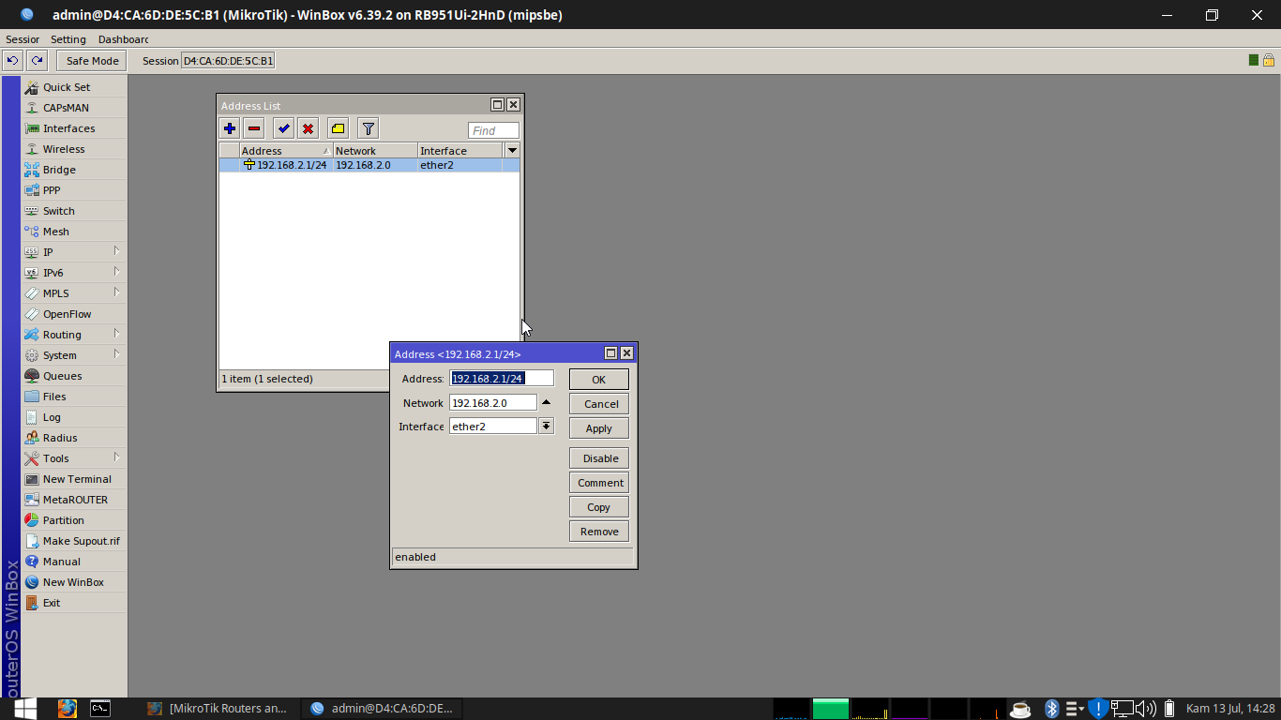Image resolution: width=1281 pixels, height=720 pixels.
Task: Click Bluetooth tray icon
Action: [x=1052, y=709]
